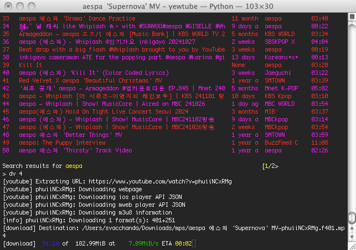The image size is (356, 250).
Task: Select row 41 'Beautiful Christmas' MV
Action: pos(166,80)
